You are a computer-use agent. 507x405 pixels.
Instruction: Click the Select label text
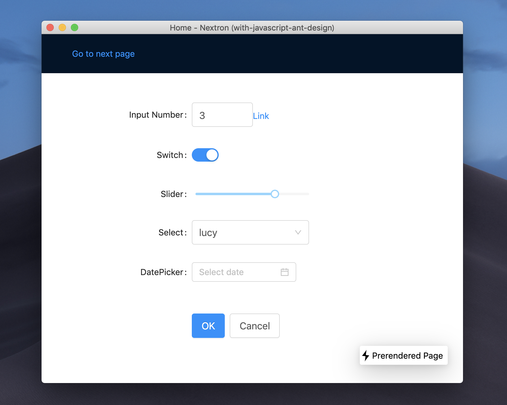[x=172, y=232]
